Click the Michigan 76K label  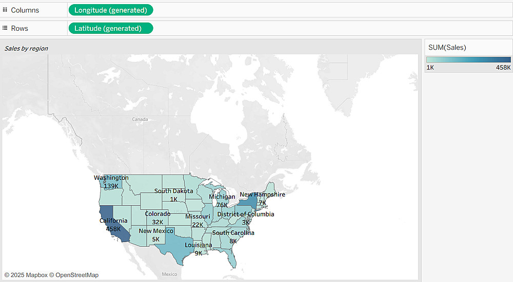click(x=222, y=201)
